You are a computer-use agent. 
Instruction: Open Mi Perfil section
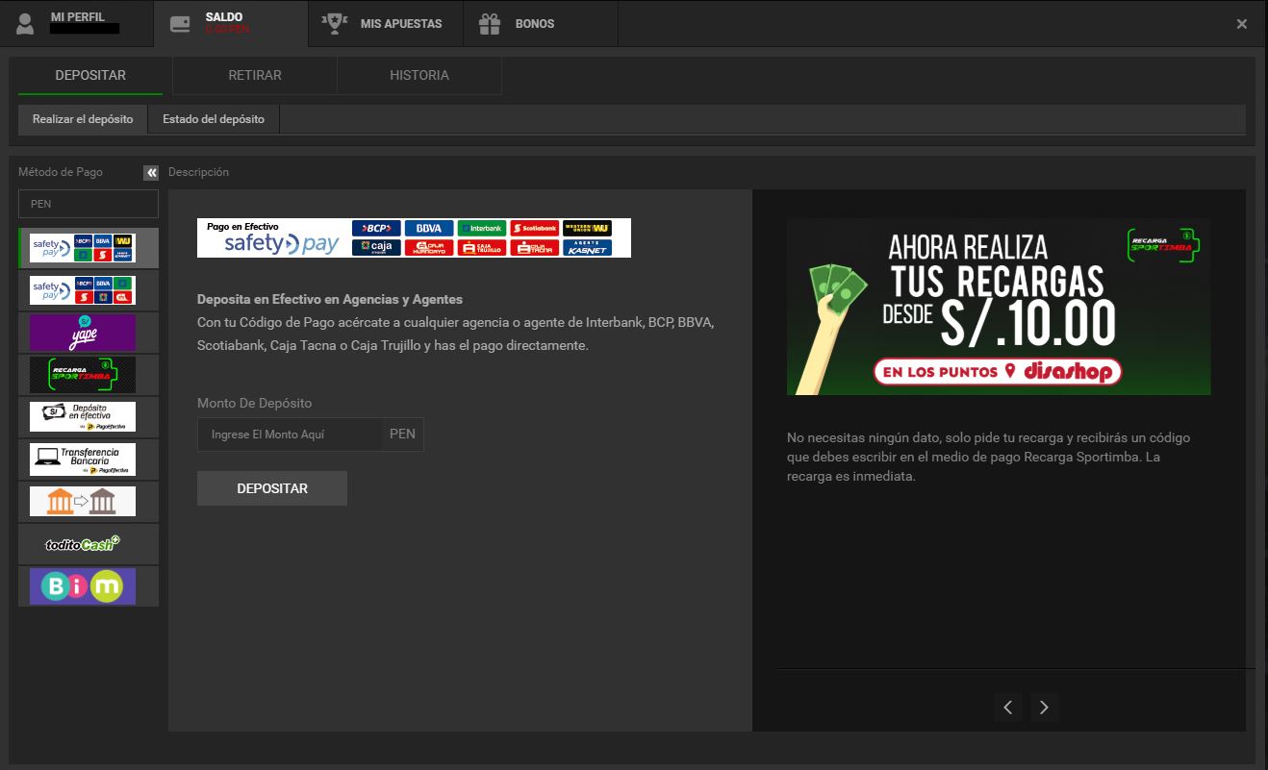click(x=77, y=23)
